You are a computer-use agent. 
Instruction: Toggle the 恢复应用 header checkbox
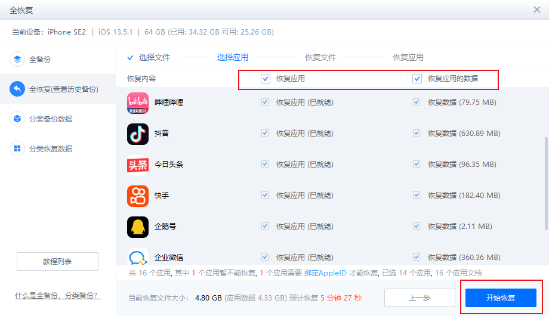266,79
